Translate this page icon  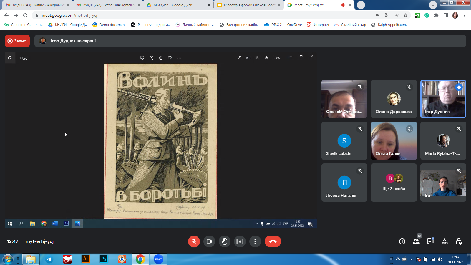387,15
